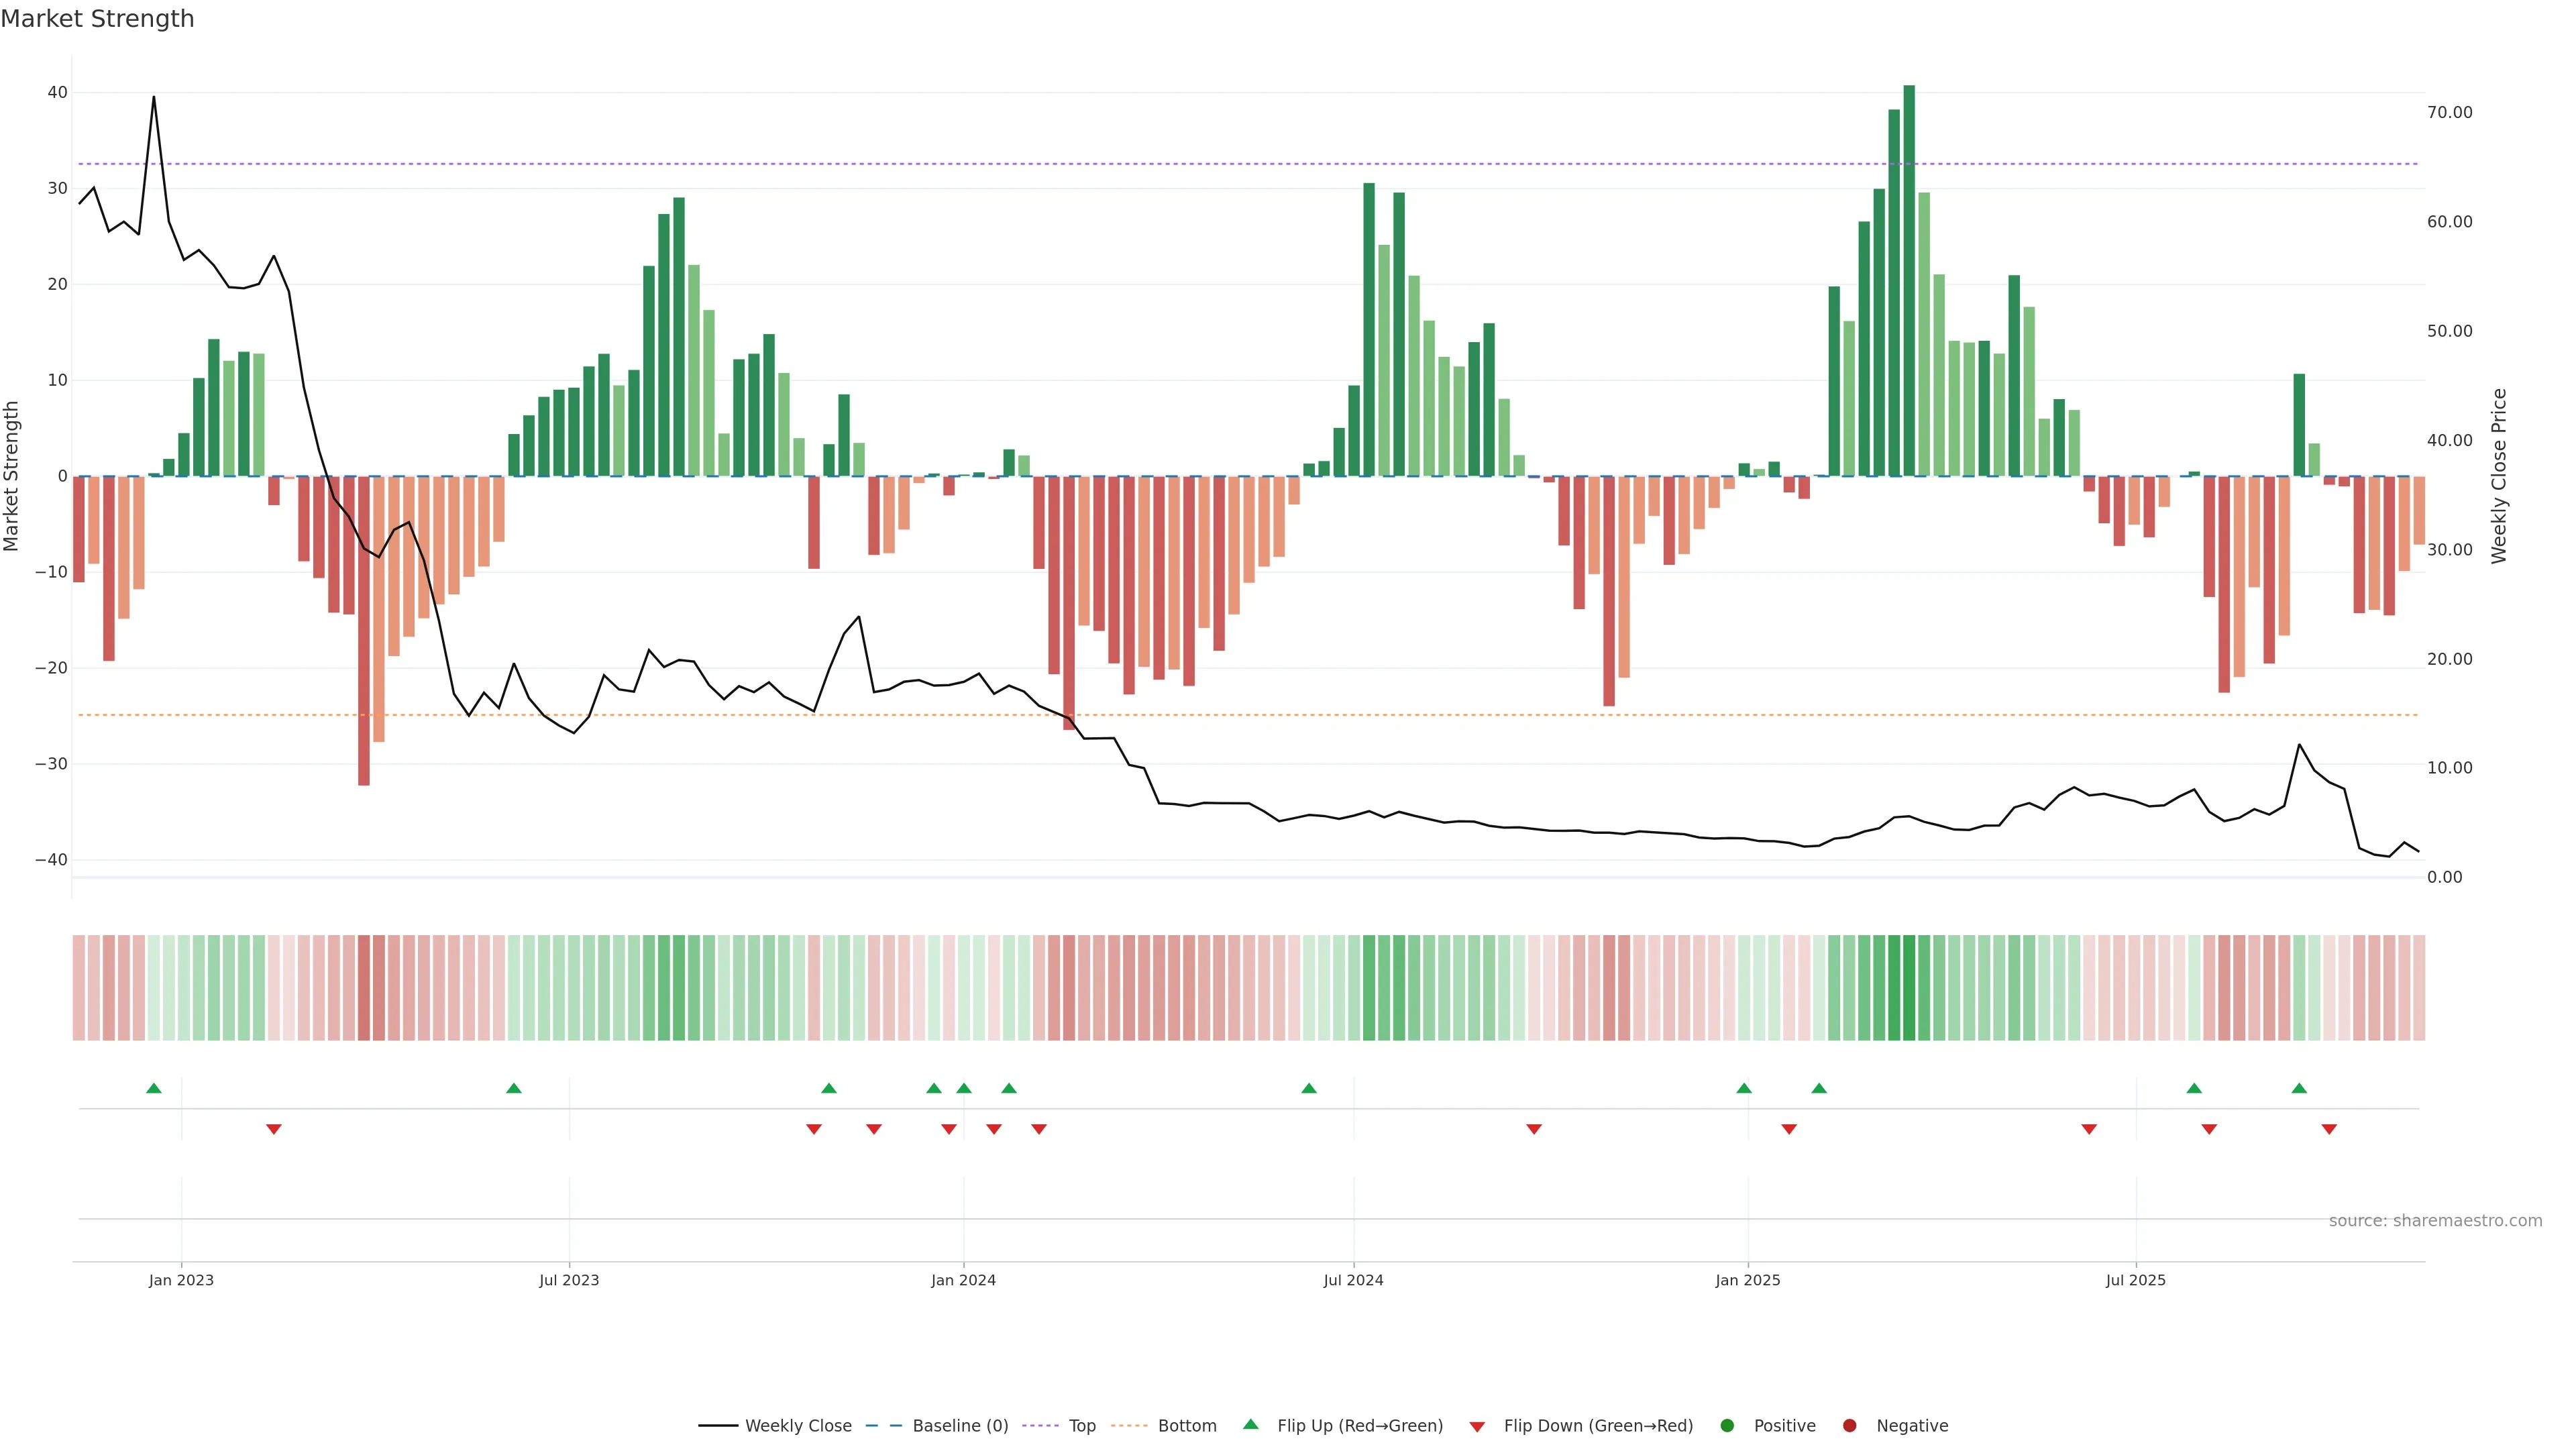Viewport: 2576px width, 1449px height.
Task: Toggle the Baseline (0) legend entry
Action: (x=936, y=1425)
